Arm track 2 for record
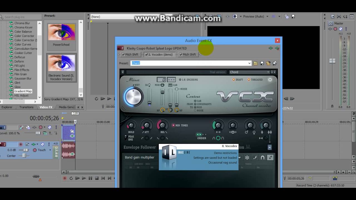This screenshot has width=356, height=200. click(x=21, y=144)
